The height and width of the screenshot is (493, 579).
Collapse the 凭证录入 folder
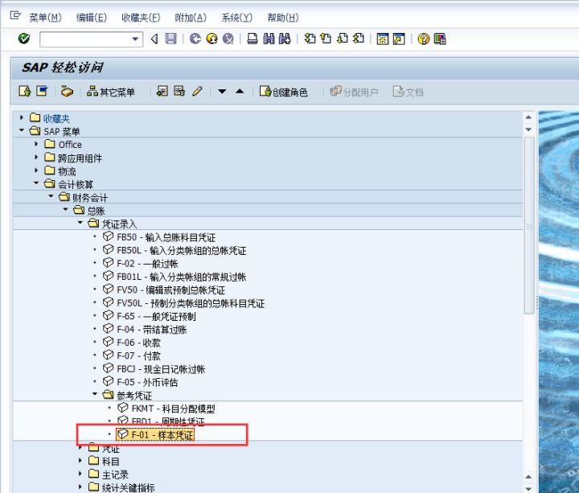tap(80, 223)
